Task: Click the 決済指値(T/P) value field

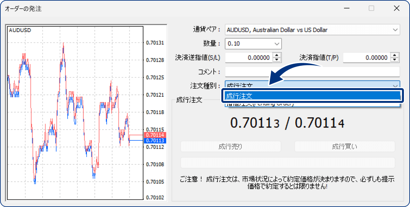Action: pos(366,58)
